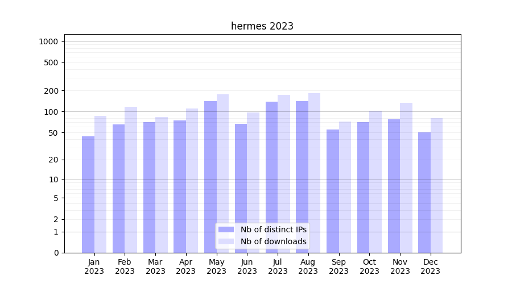This screenshot has height=284, width=512.
Task: Select the "Jul 2023" x-axis label
Action: tap(278, 266)
